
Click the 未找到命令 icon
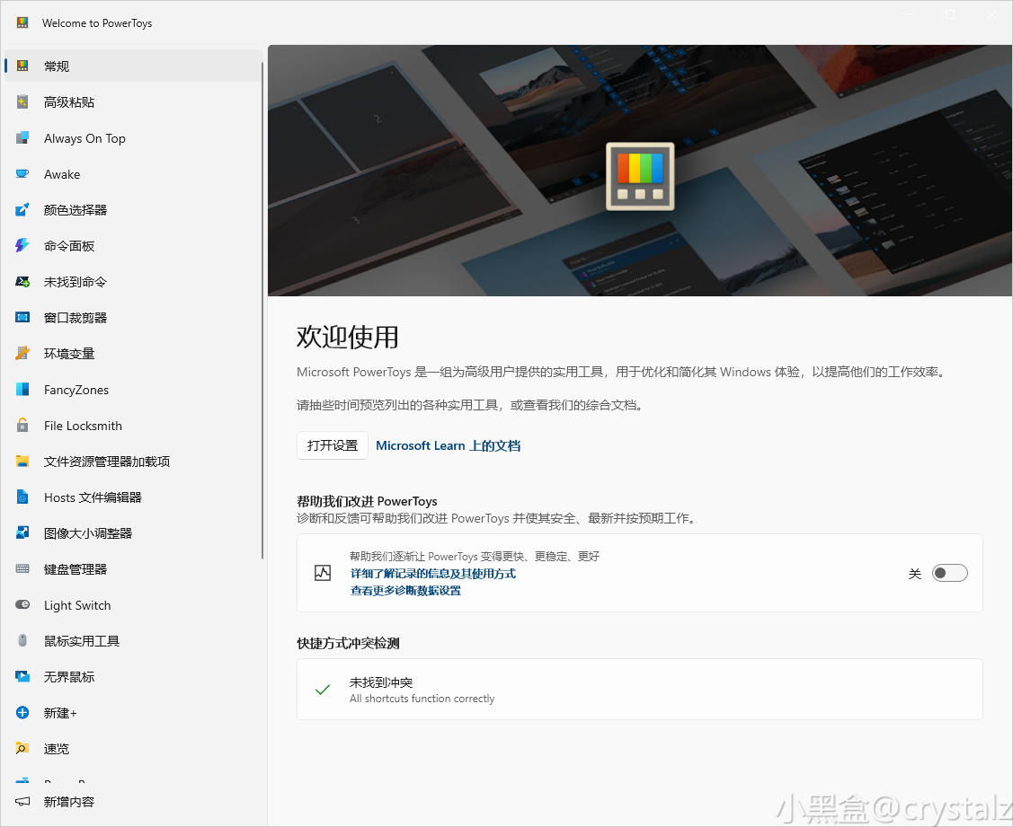[22, 281]
